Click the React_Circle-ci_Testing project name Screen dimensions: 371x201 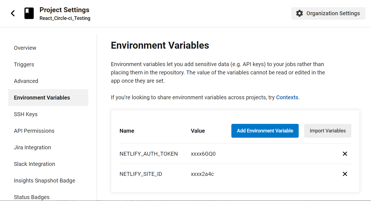pos(65,18)
